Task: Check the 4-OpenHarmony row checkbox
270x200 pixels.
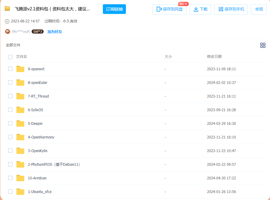Action: click(x=10, y=137)
